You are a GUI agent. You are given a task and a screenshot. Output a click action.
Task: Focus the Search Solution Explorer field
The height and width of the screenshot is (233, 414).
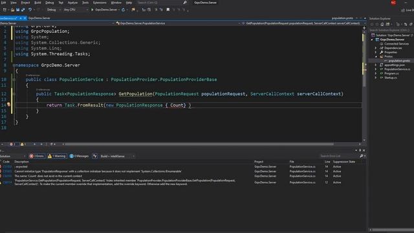pos(391,30)
